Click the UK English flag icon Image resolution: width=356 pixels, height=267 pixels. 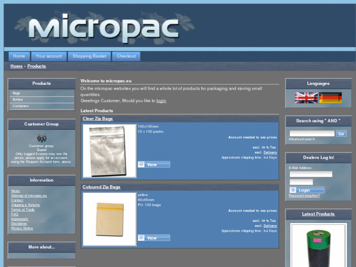306,97
